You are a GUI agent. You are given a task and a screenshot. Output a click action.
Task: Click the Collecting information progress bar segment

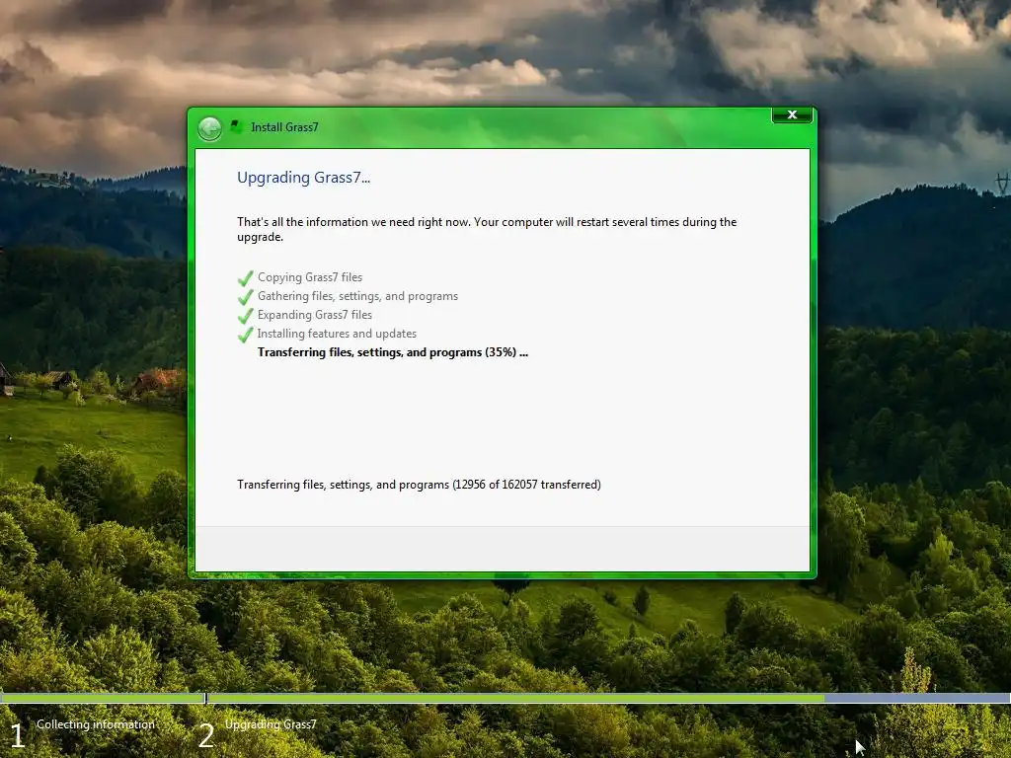click(102, 698)
